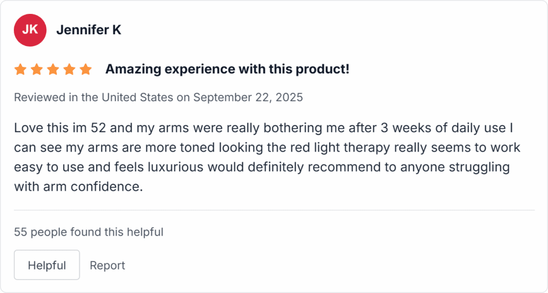Click the 55 people found this helpful text
Screen dimensions: 548x293
coord(89,232)
